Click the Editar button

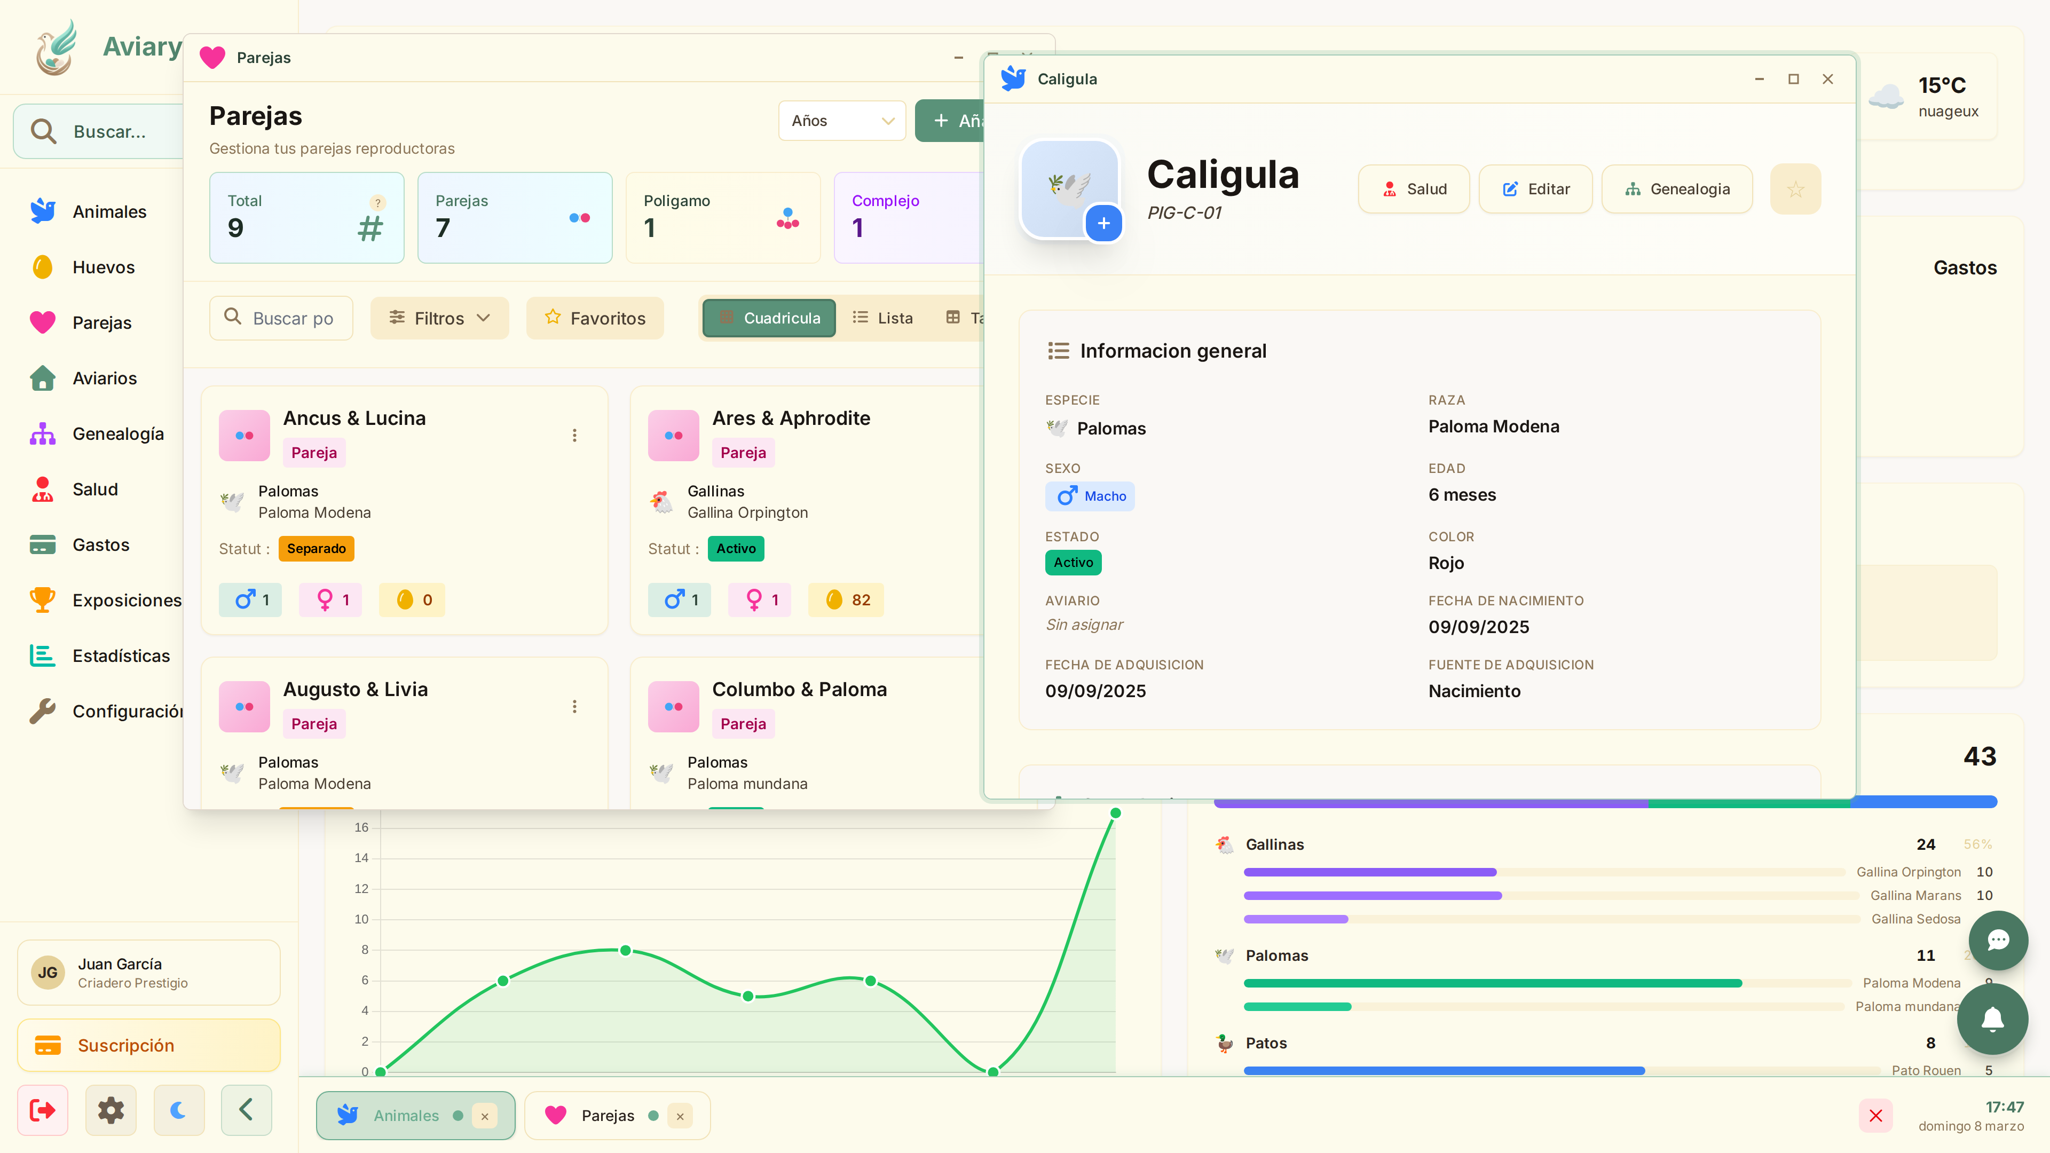pyautogui.click(x=1535, y=189)
